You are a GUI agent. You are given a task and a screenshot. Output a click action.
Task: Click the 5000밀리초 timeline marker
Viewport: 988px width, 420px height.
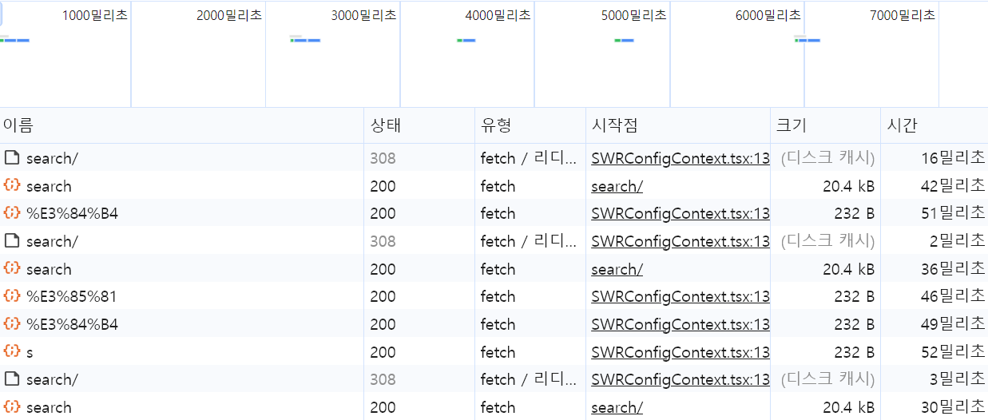pyautogui.click(x=633, y=15)
